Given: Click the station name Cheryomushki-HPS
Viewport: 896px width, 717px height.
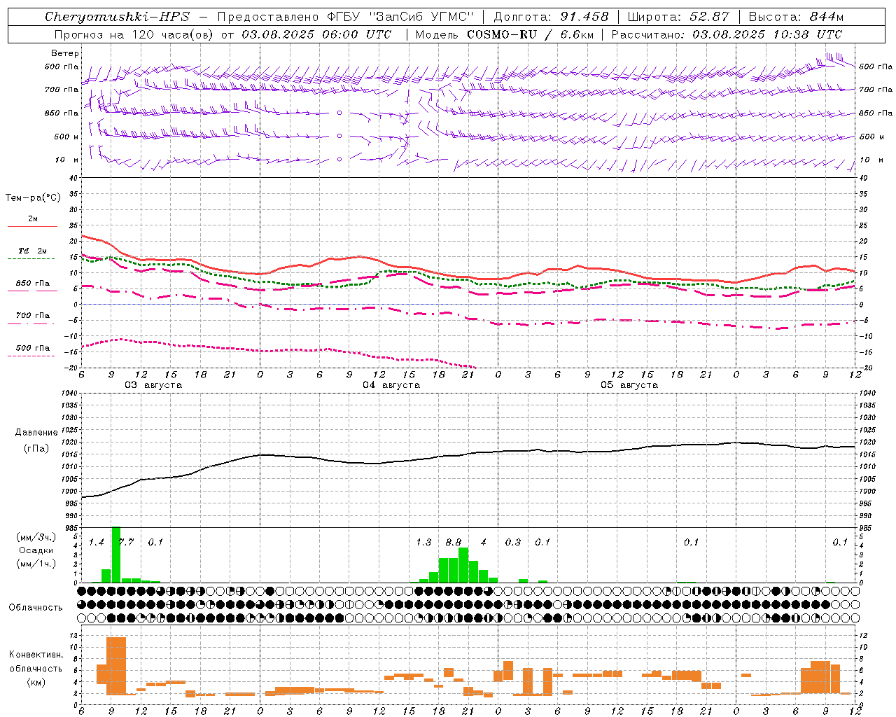Looking at the screenshot, I should [117, 17].
